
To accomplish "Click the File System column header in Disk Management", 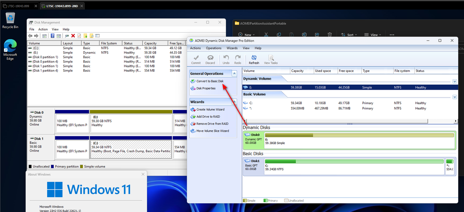I will [x=111, y=43].
